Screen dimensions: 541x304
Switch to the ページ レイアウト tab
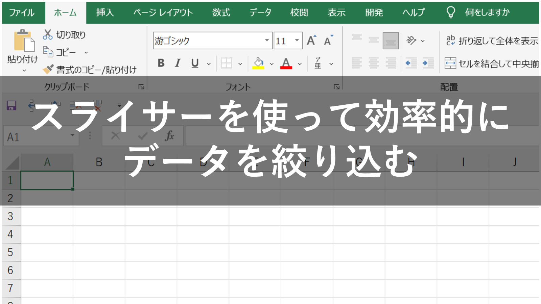[x=163, y=12]
